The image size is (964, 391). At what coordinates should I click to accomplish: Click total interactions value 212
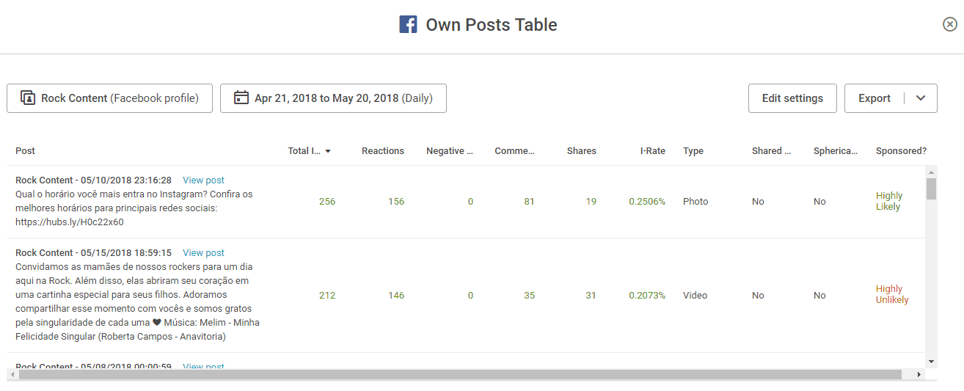327,296
